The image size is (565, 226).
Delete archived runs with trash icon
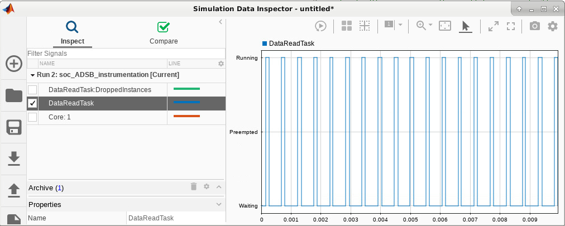point(194,187)
